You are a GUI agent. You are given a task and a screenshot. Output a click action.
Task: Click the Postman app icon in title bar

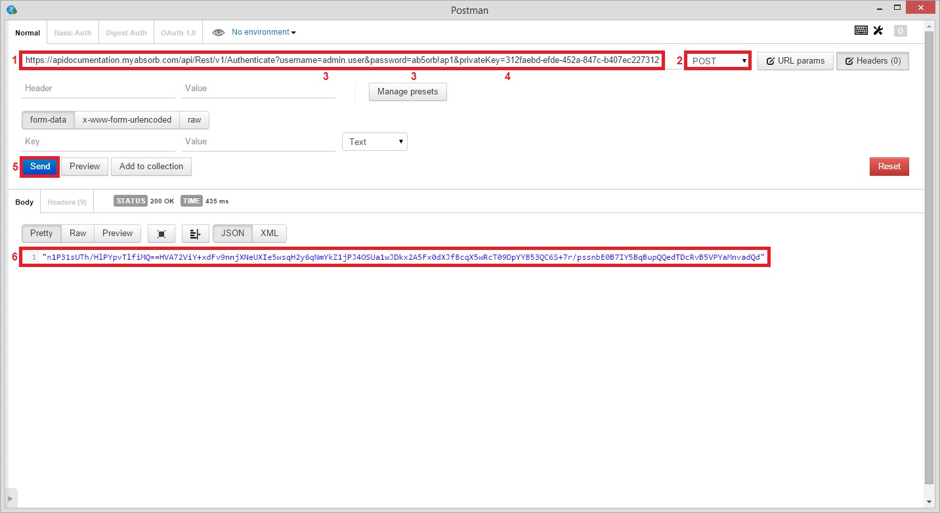coord(11,10)
